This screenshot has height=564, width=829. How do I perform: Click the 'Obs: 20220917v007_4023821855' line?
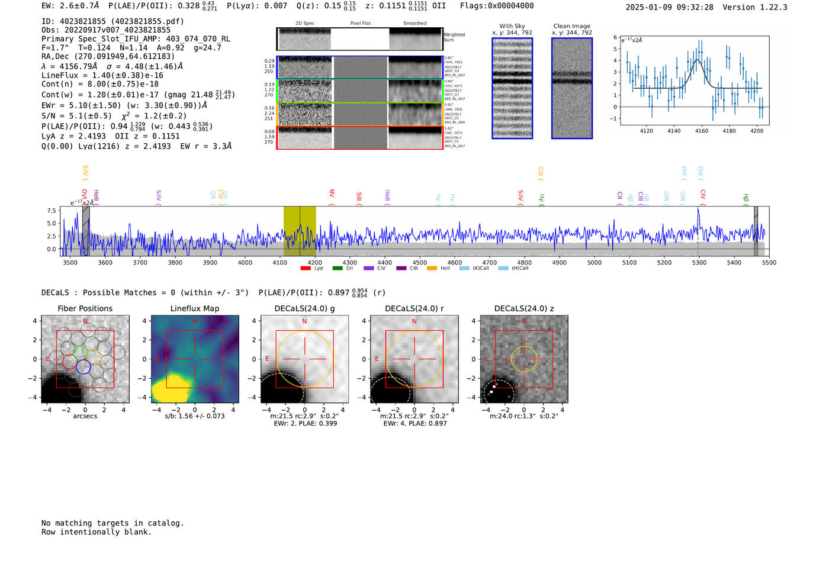pos(106,30)
